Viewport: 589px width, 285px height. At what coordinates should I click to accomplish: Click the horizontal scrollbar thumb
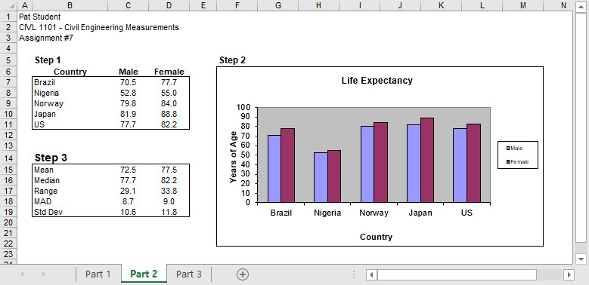tap(457, 274)
